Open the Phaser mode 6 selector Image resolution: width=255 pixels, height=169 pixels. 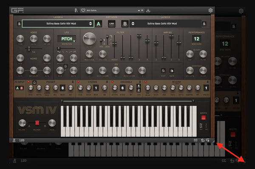(x=62, y=88)
